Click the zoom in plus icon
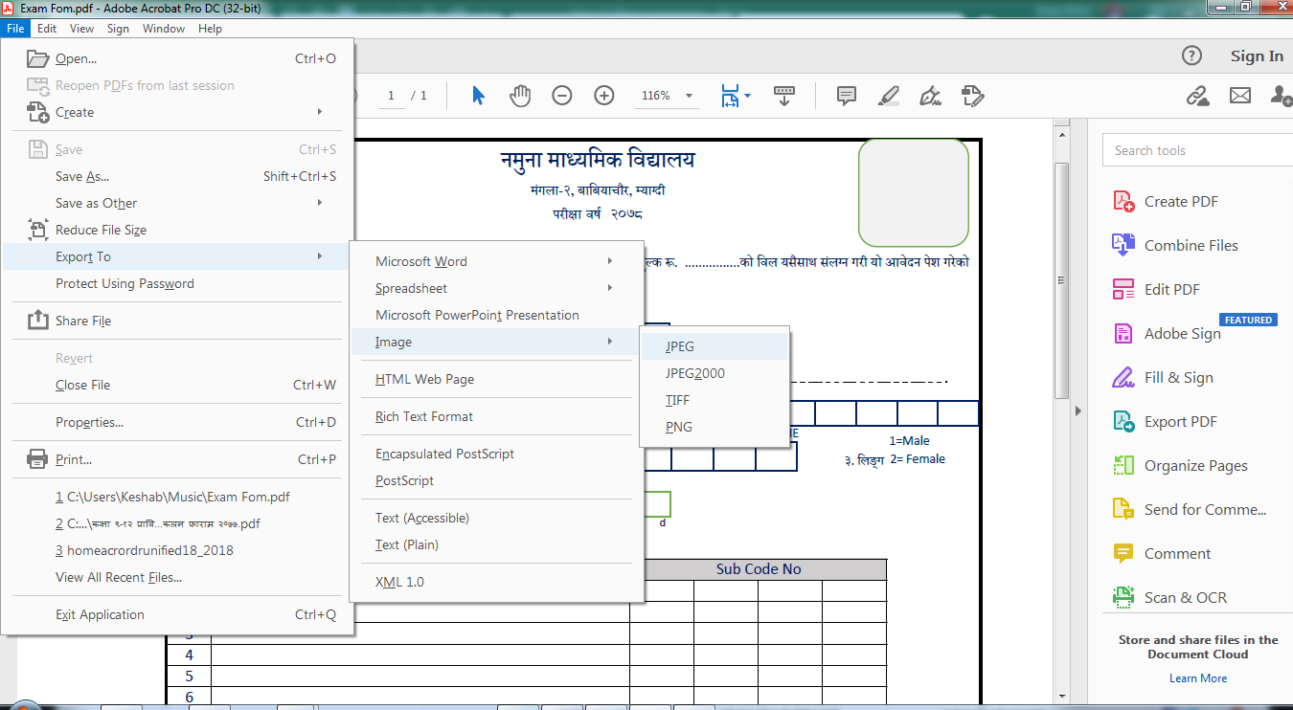1293x710 pixels. click(604, 96)
